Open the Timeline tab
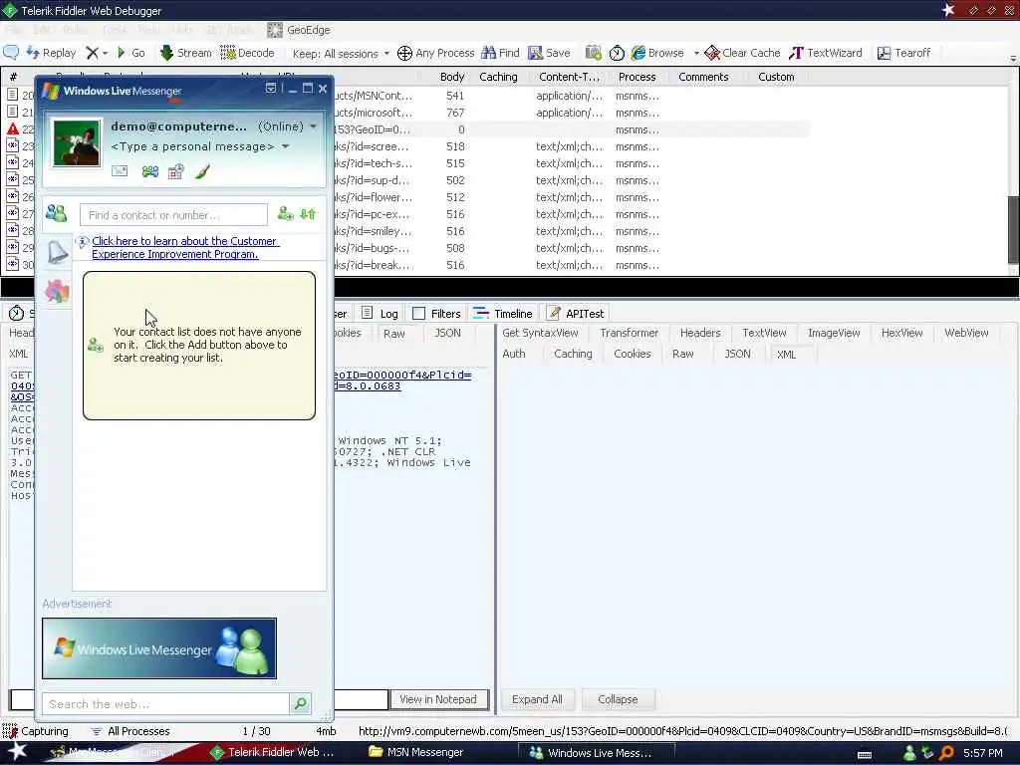The width and height of the screenshot is (1020, 765). click(503, 314)
